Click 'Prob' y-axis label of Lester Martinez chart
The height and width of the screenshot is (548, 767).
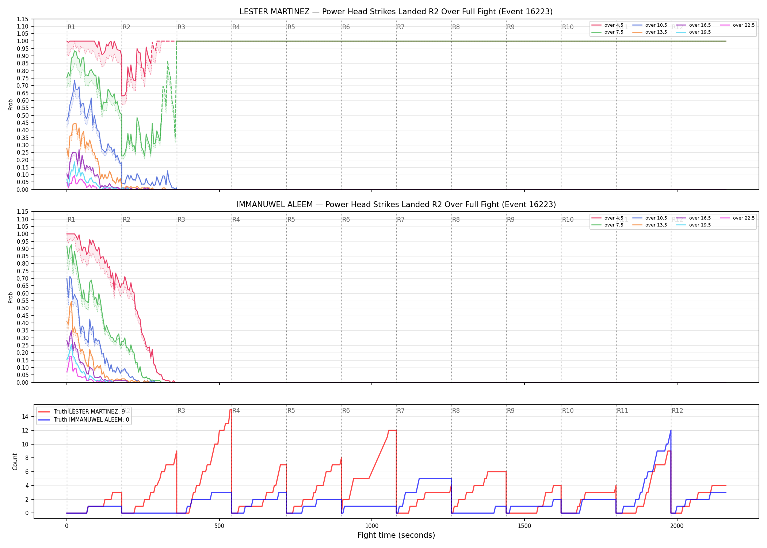pyautogui.click(x=10, y=104)
